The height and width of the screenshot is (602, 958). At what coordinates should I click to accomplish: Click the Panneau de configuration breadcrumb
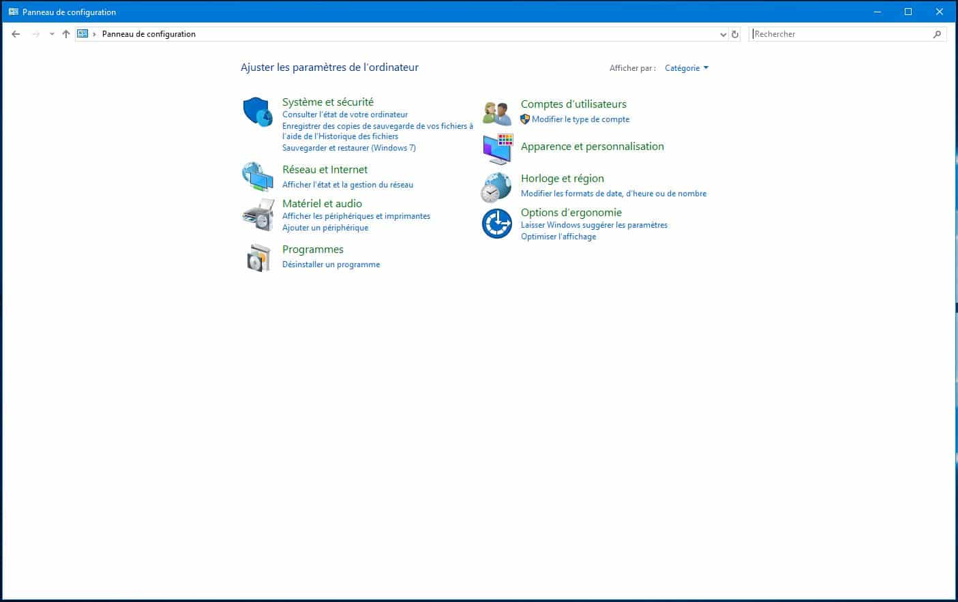pyautogui.click(x=149, y=34)
